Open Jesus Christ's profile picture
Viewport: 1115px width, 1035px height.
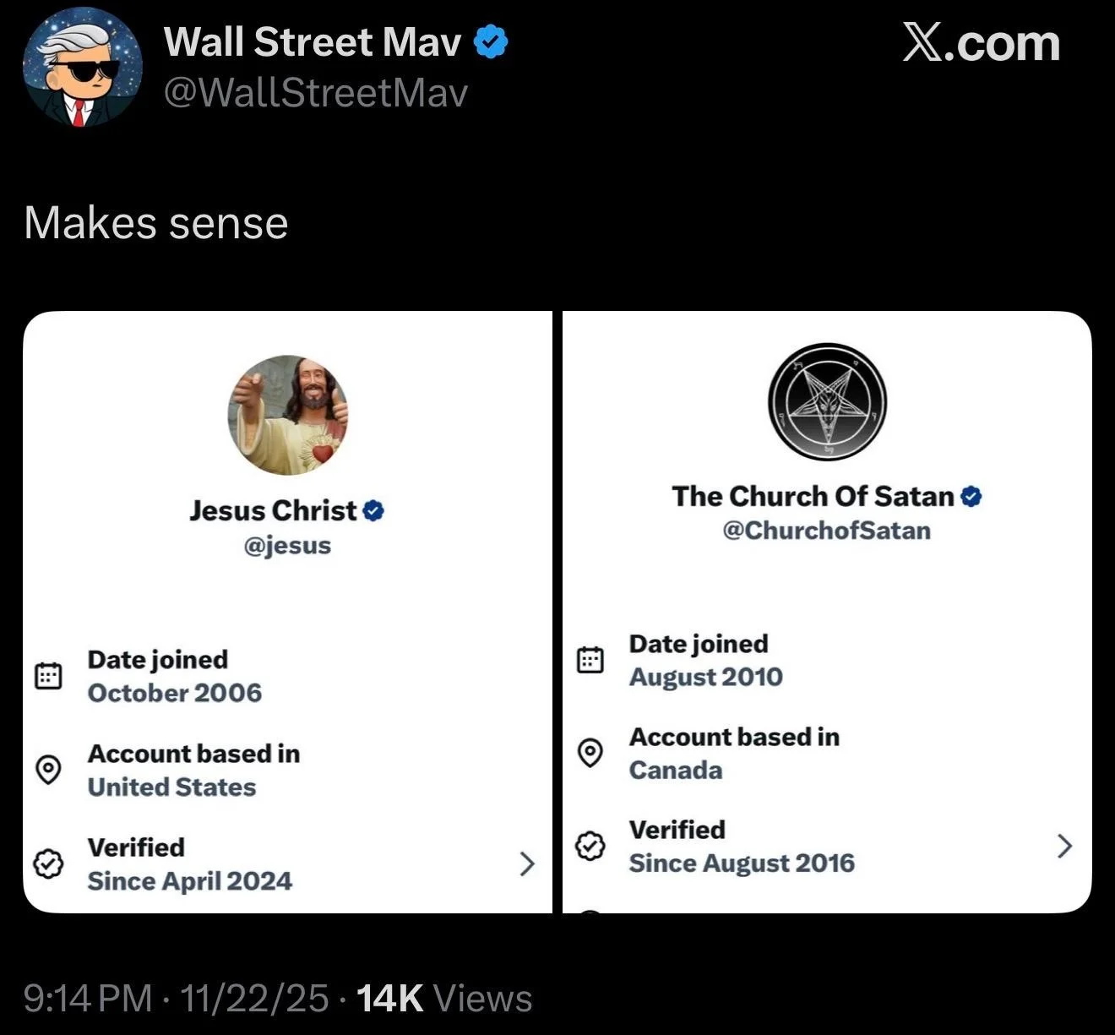point(288,415)
